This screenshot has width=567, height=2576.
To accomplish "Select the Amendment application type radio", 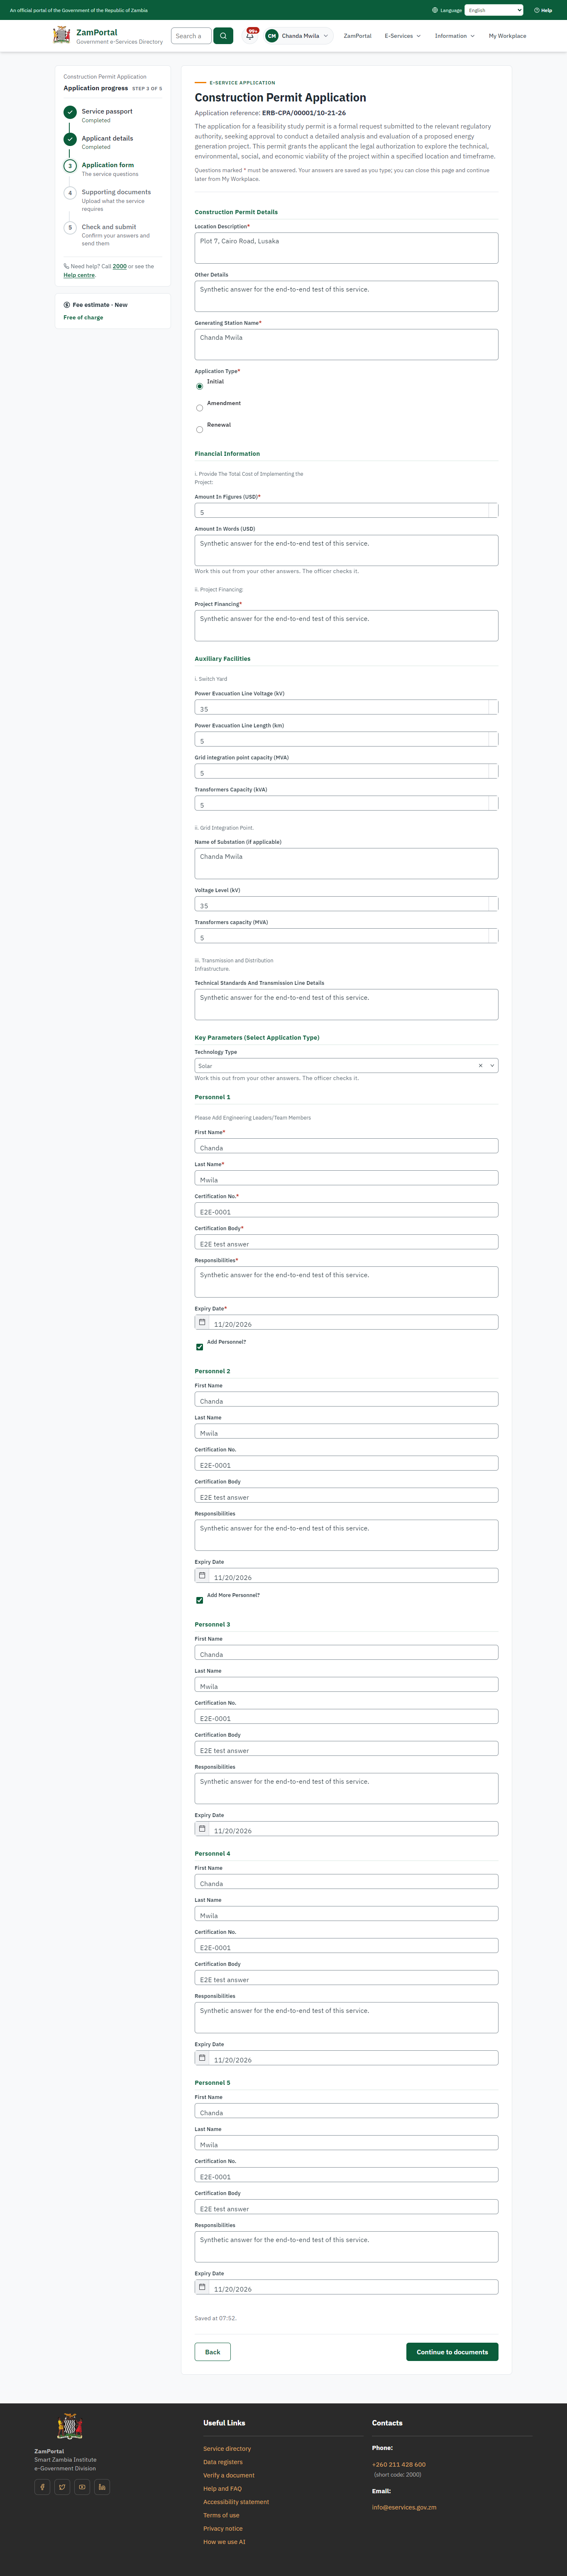I will pos(200,408).
